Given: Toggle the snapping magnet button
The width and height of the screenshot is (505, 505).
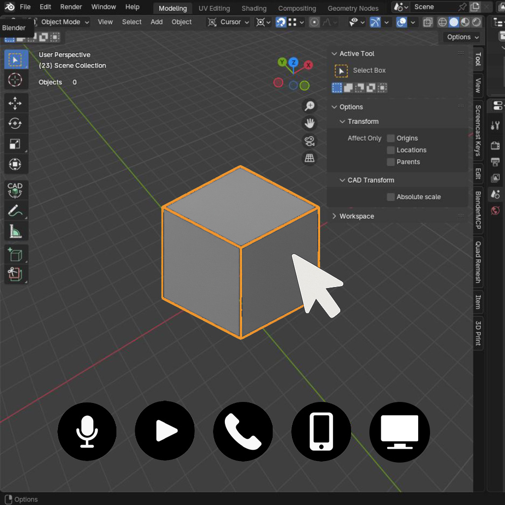Looking at the screenshot, I should pyautogui.click(x=281, y=22).
